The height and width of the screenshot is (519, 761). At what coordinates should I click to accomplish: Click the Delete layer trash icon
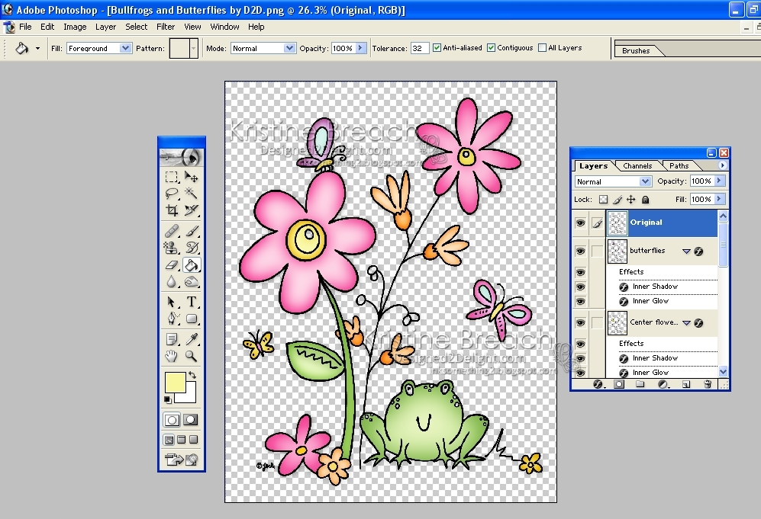(x=708, y=384)
